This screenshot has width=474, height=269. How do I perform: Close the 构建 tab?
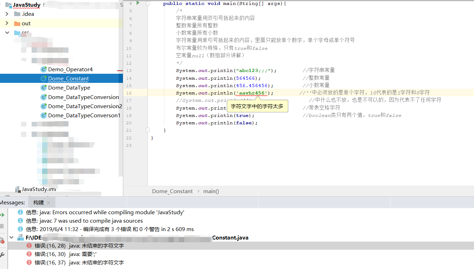click(48, 203)
